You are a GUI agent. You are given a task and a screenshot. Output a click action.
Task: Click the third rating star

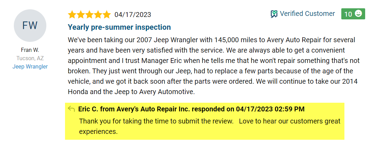click(90, 15)
